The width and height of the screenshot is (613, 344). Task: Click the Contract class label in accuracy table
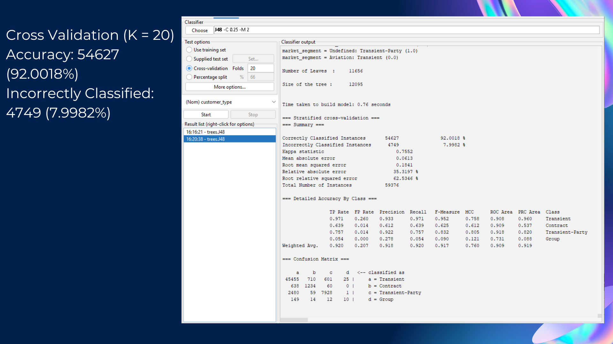click(556, 226)
